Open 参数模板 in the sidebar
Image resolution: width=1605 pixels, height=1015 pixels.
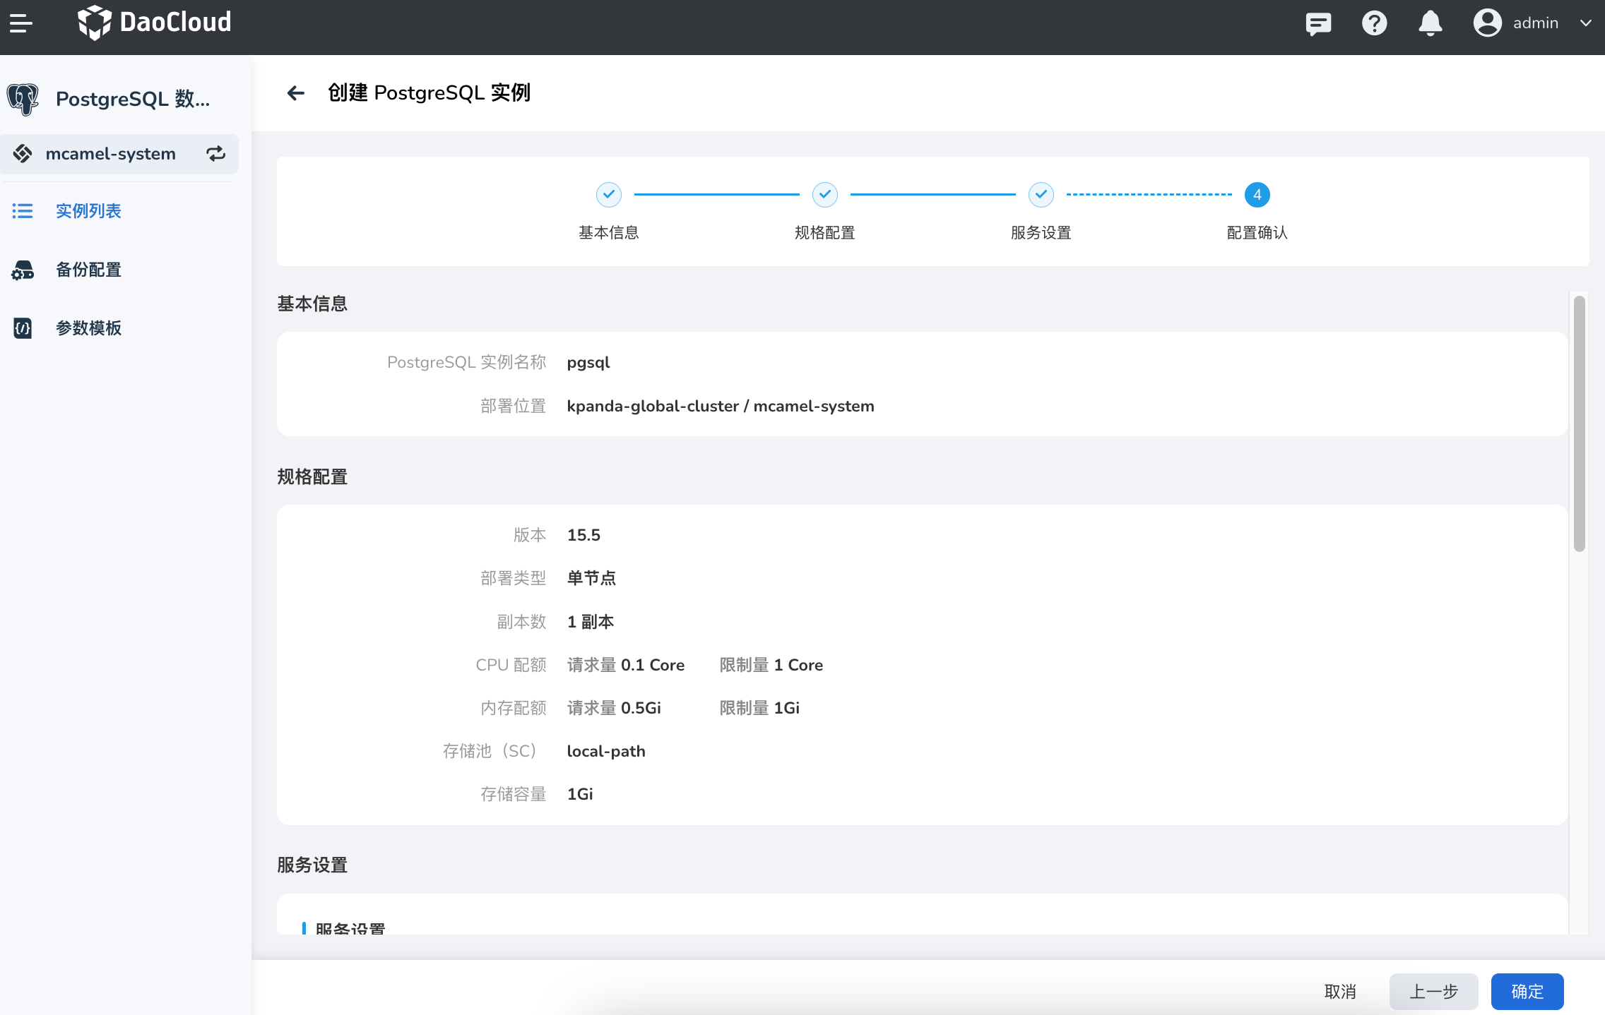pyautogui.click(x=88, y=328)
